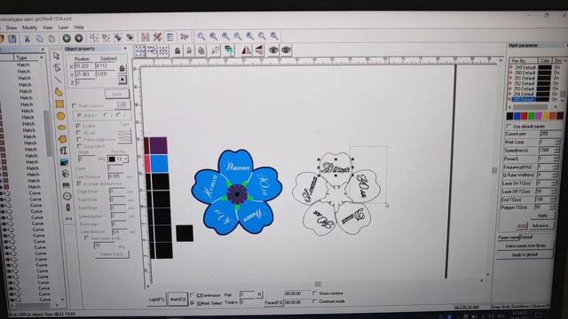Screen dimensions: 568x319
Task: Click the Mark(F2) button
Action: [177, 300]
